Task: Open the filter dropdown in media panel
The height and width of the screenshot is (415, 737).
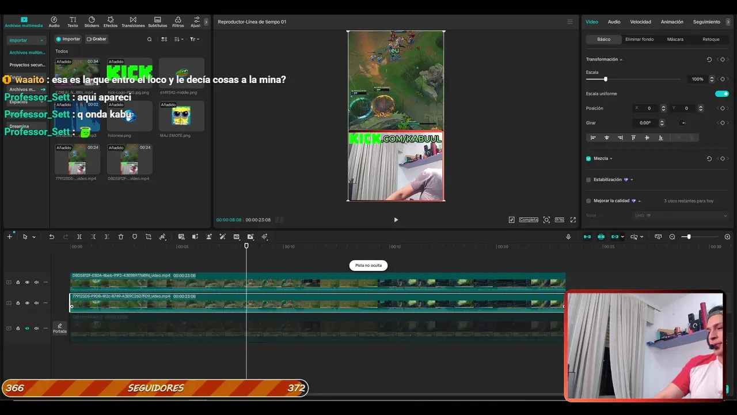Action: [195, 39]
